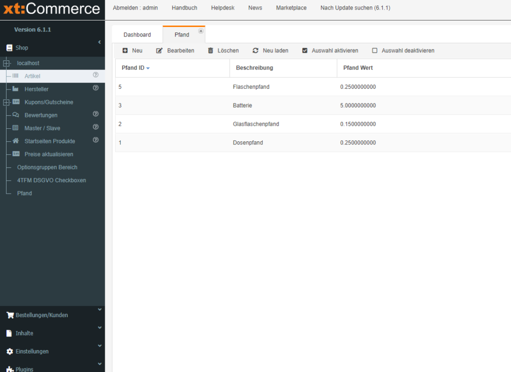Click the Neu laden refresh icon

click(x=255, y=50)
